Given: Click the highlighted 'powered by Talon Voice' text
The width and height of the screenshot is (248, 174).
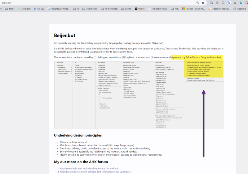Looking at the screenshot, I should tap(197, 57).
